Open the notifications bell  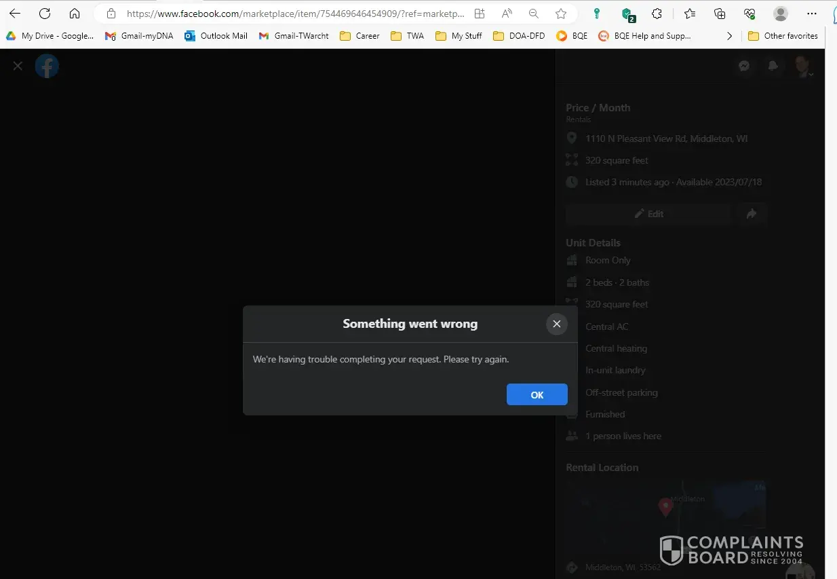point(773,66)
